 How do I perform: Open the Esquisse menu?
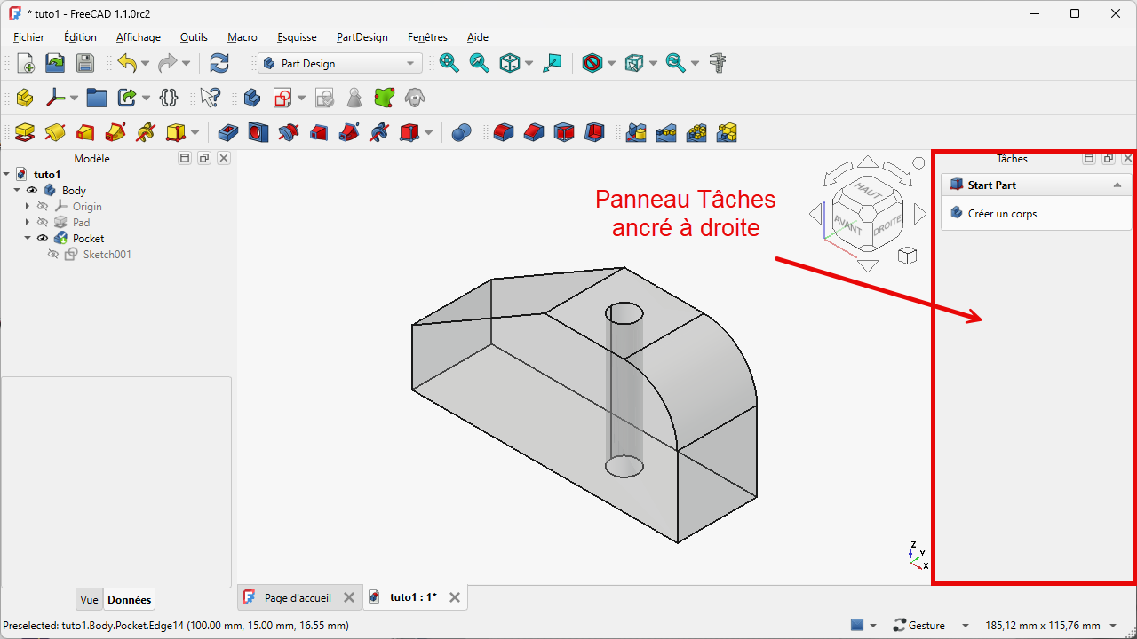[297, 37]
